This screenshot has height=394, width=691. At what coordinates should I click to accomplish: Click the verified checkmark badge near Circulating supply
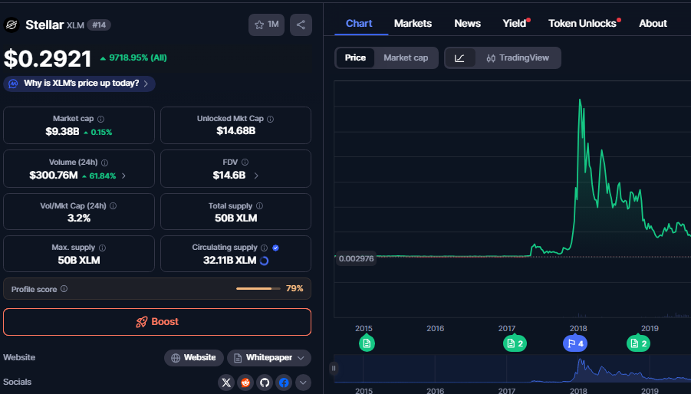click(x=275, y=248)
